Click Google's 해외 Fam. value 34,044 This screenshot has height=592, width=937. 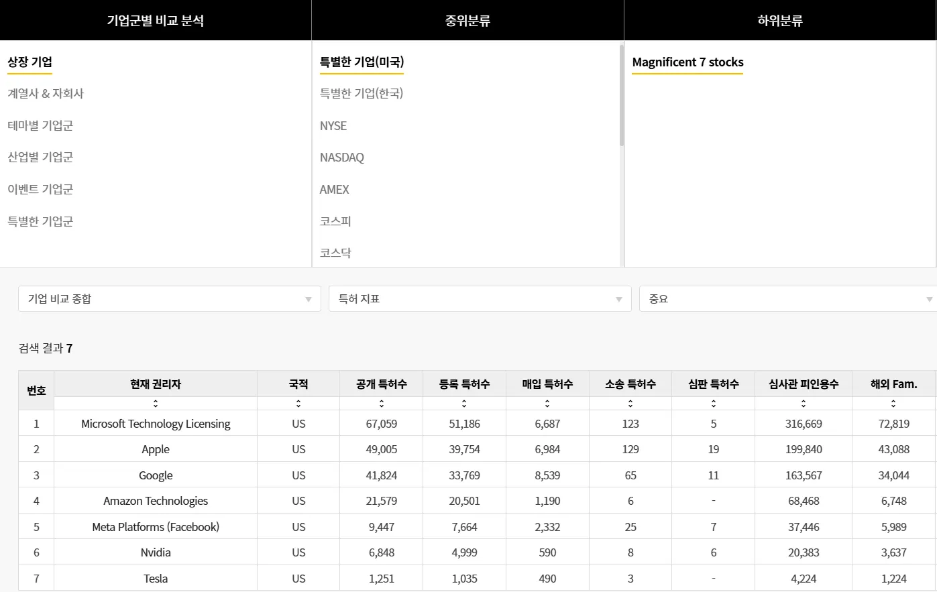pyautogui.click(x=893, y=475)
